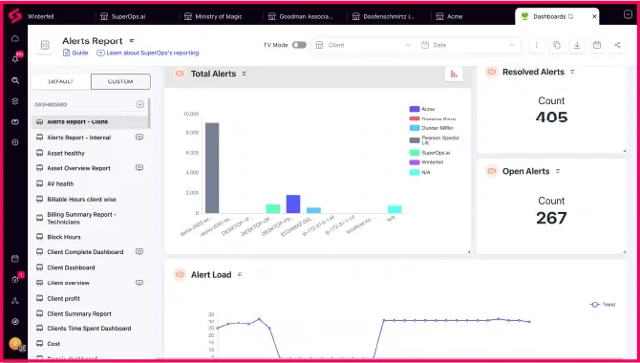Open the Block Hours dashboard
This screenshot has height=363, width=640.
(x=90, y=237)
